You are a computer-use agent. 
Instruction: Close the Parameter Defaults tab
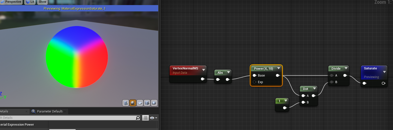click(65, 112)
